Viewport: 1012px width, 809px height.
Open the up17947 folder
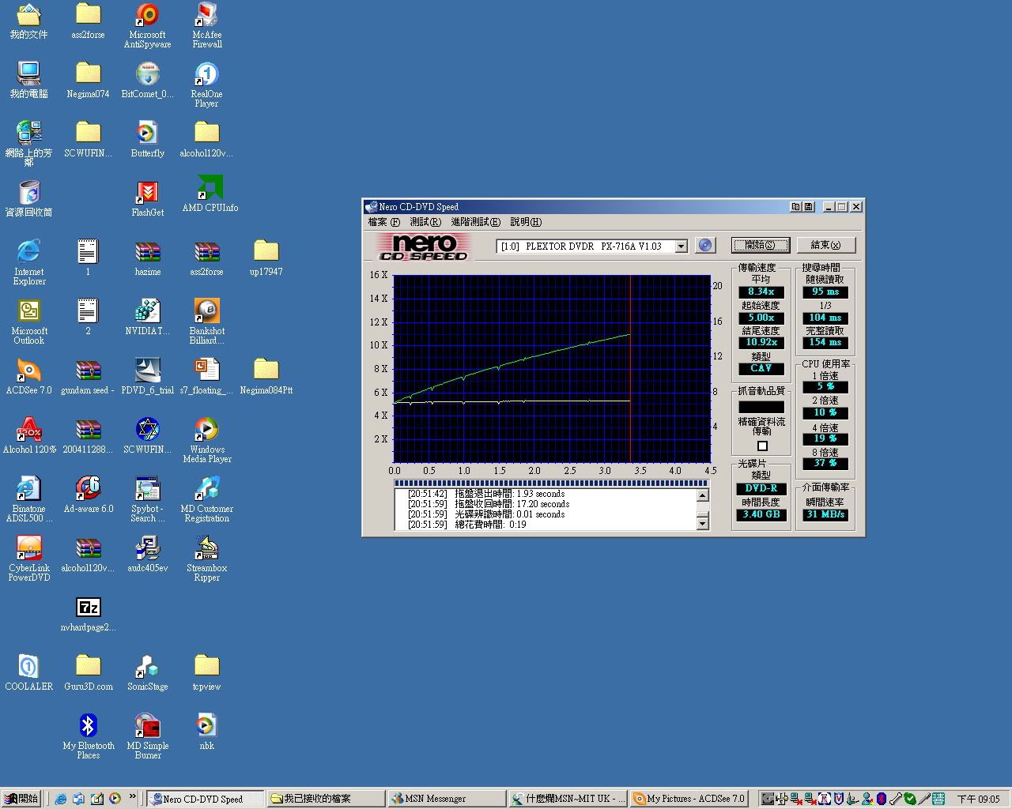click(266, 258)
